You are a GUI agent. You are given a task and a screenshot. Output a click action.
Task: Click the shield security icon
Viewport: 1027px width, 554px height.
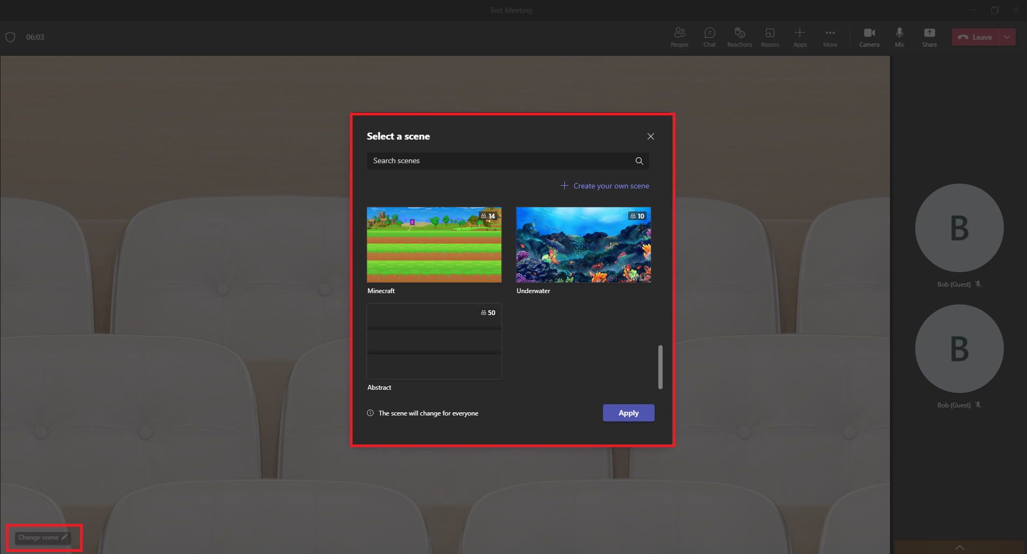point(10,37)
